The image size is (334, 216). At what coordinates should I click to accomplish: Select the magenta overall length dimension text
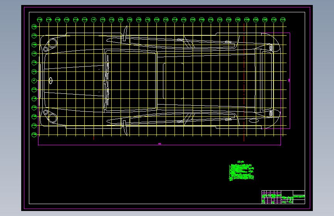[159, 144]
